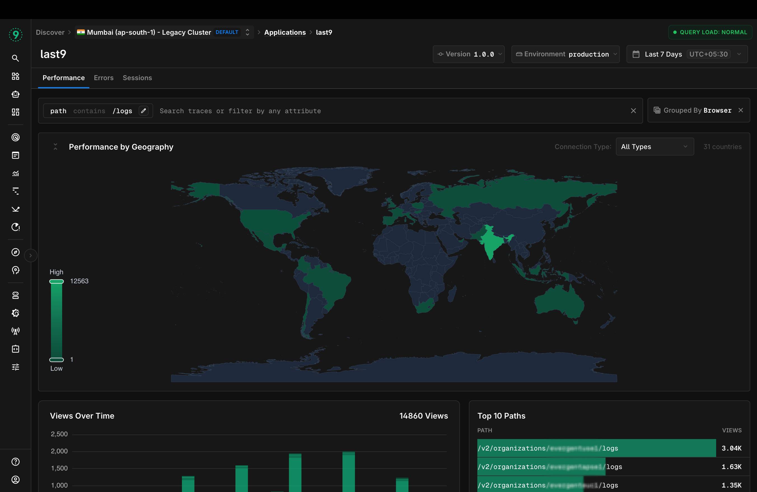Edit the path contains /logs filter
This screenshot has width=757, height=492.
(143, 111)
